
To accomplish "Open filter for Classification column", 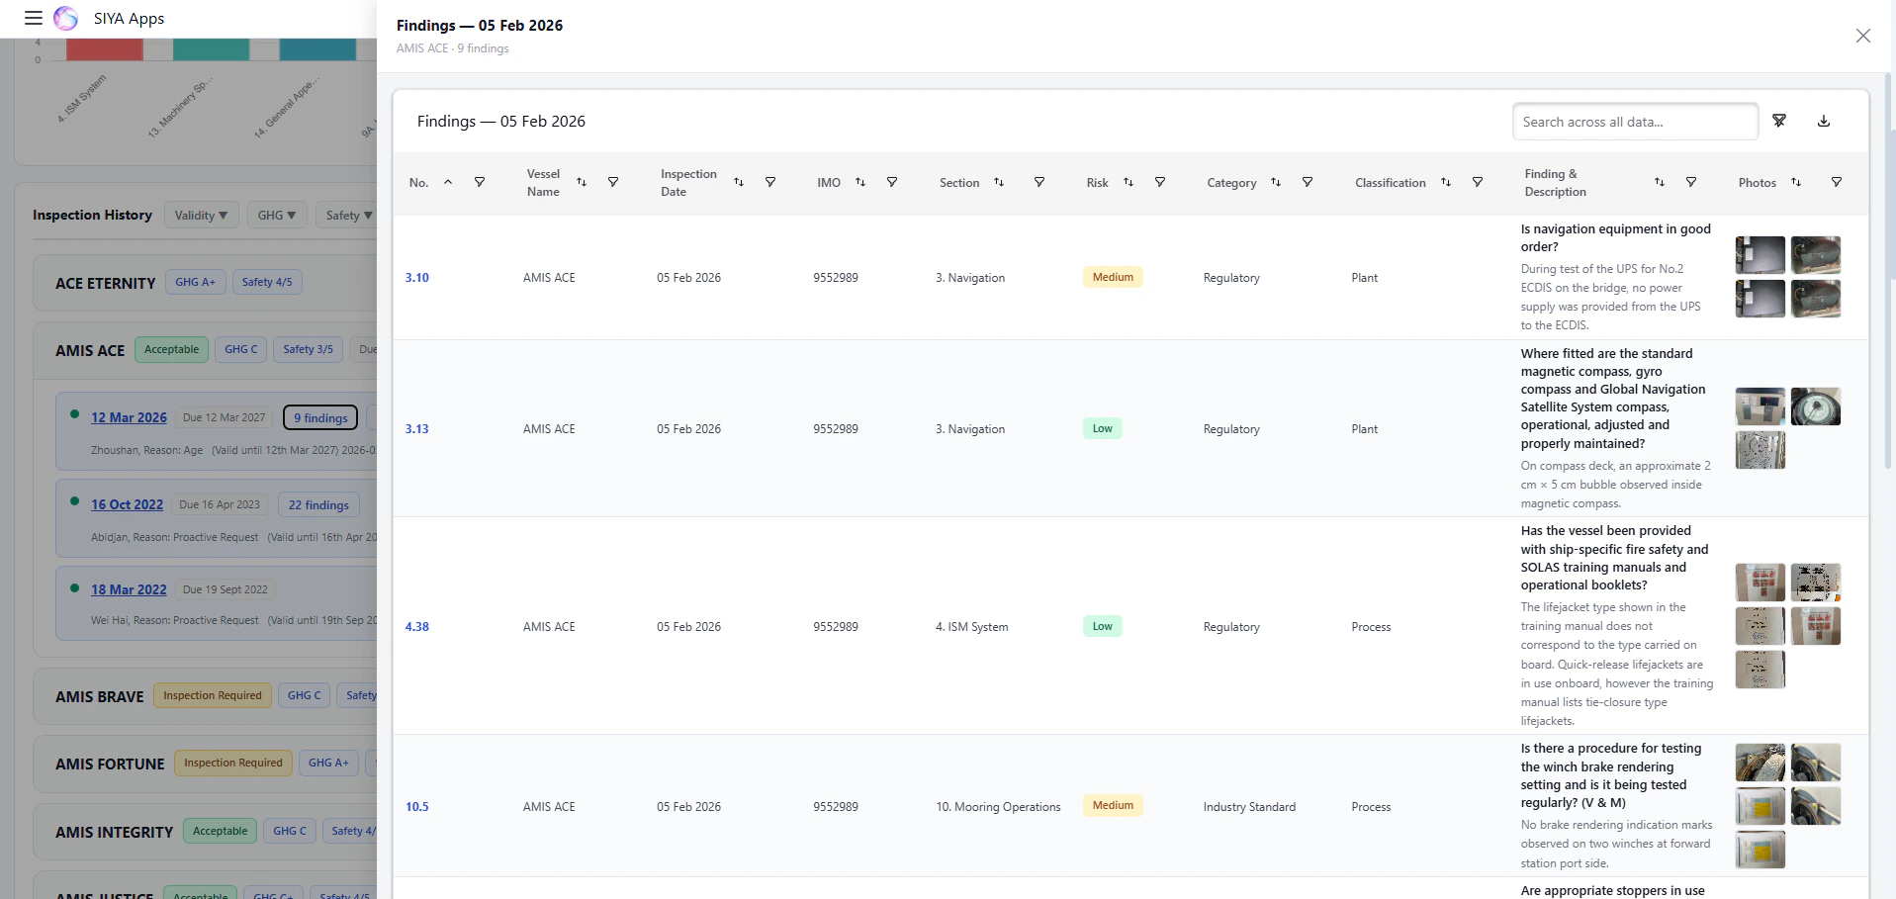I will tap(1478, 182).
